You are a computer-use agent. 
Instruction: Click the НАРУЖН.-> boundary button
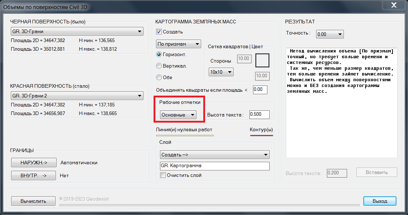point(34,163)
